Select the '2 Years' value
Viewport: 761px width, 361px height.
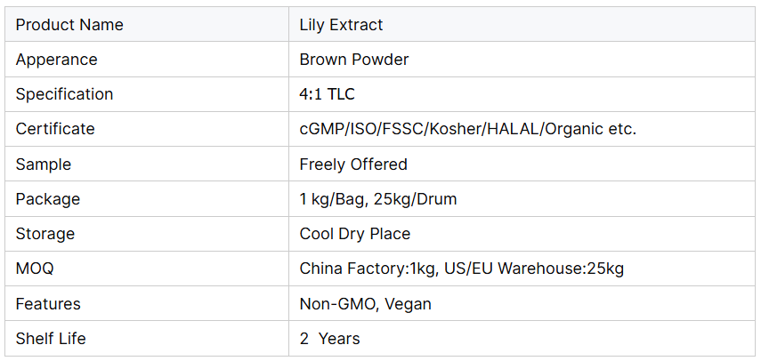[329, 339]
